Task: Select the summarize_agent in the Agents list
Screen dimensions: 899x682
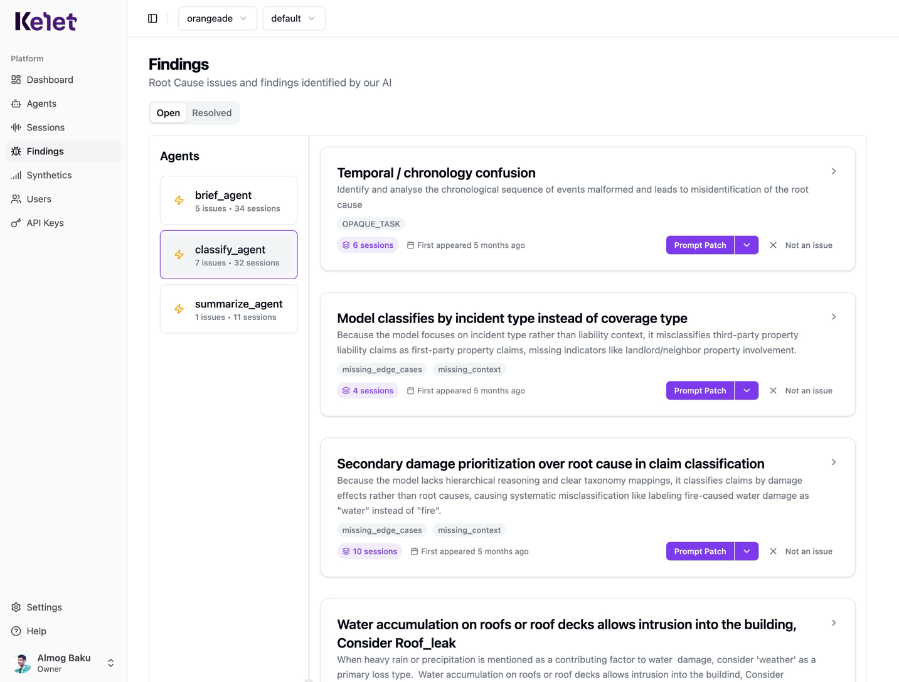Action: click(x=228, y=309)
